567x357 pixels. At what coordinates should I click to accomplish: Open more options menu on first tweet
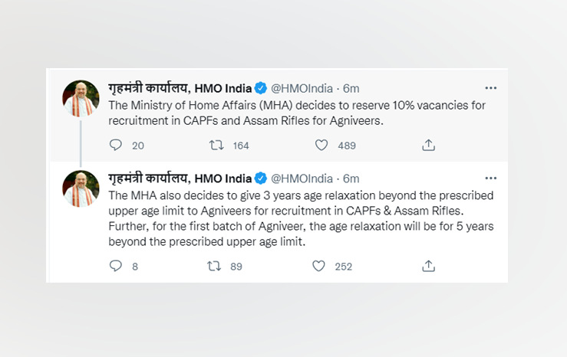pos(490,88)
